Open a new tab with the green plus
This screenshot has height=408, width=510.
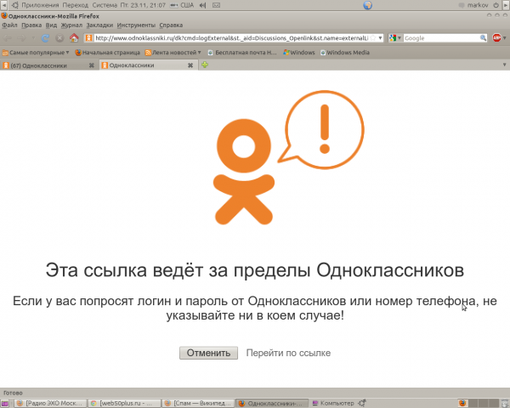[205, 65]
